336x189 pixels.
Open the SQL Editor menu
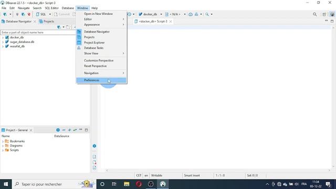pyautogui.click(x=51, y=8)
